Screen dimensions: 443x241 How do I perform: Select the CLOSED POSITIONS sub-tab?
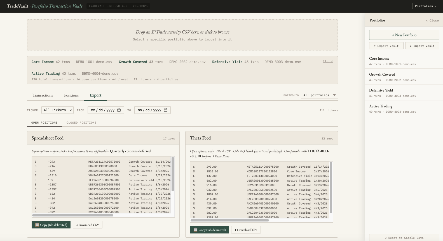coord(81,122)
